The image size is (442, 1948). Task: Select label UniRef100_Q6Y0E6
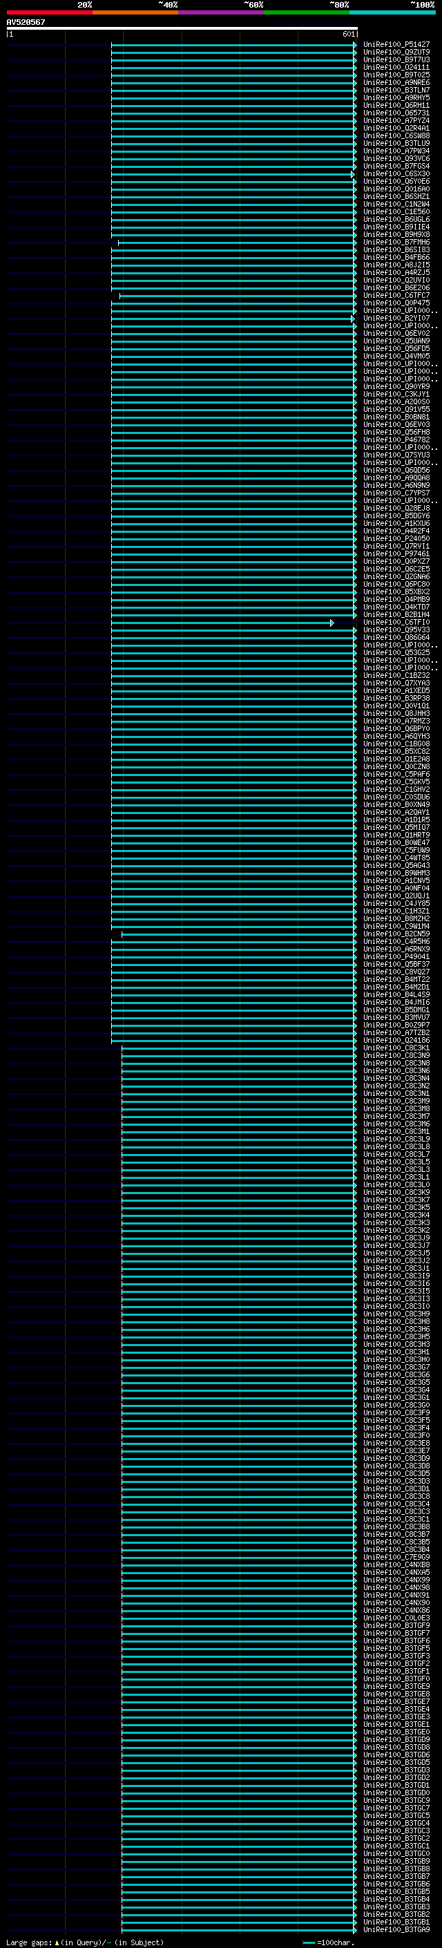[396, 182]
